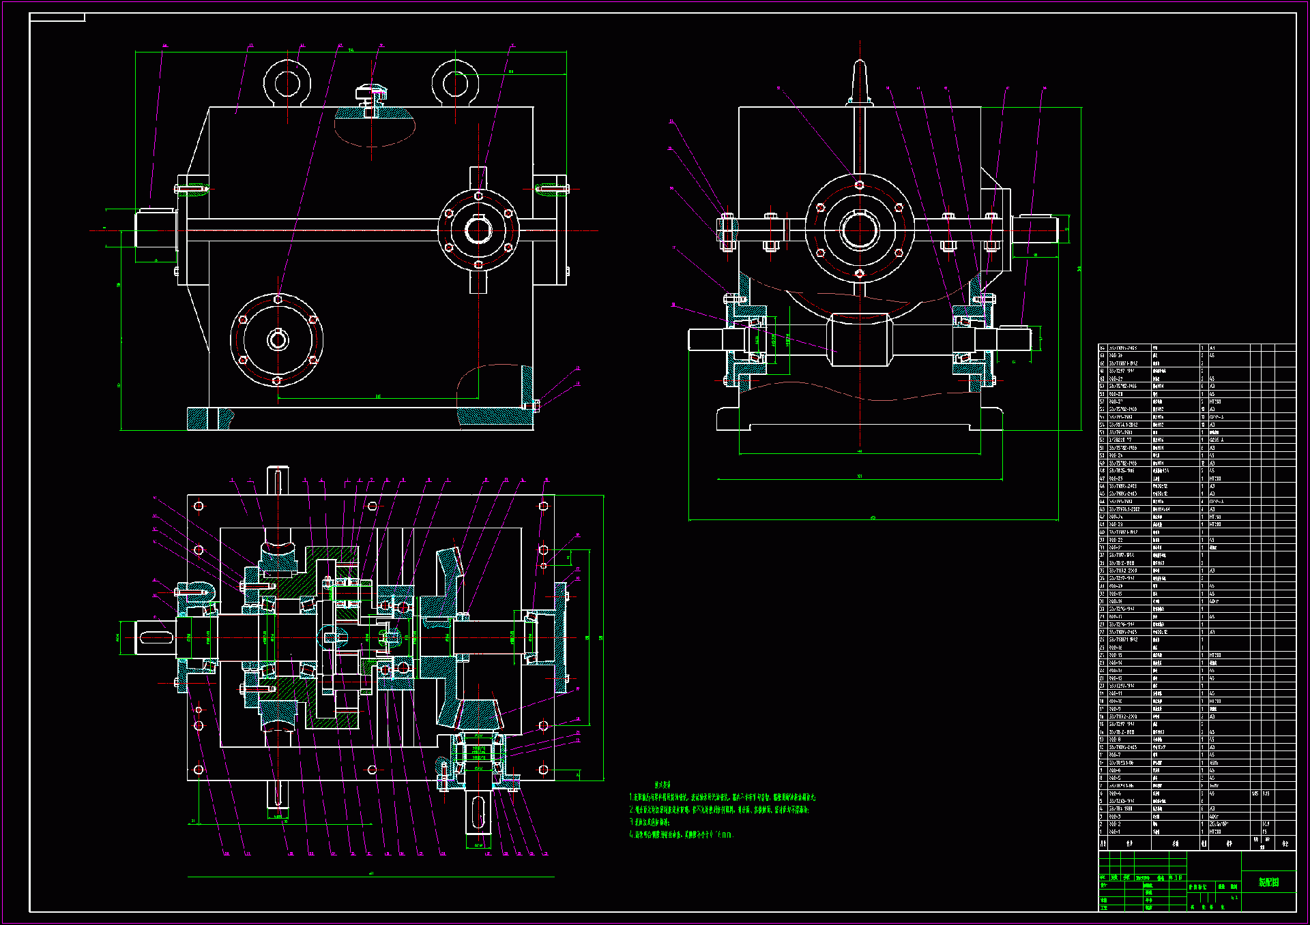Click the technical requirements heading text
The height and width of the screenshot is (925, 1310).
663,785
